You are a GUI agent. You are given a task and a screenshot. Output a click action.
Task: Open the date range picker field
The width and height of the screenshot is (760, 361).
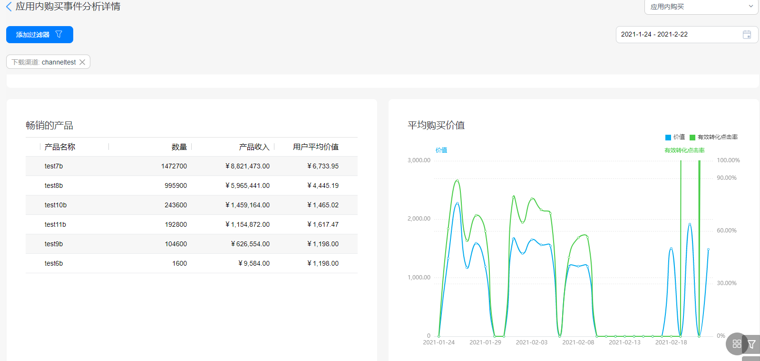[x=687, y=35]
